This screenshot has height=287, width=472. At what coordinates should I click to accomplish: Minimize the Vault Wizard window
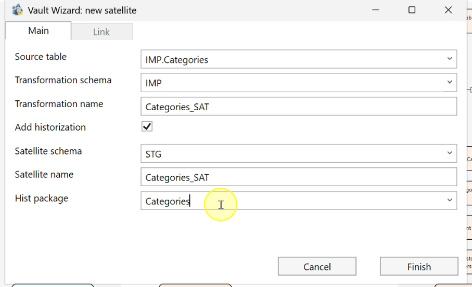point(375,10)
